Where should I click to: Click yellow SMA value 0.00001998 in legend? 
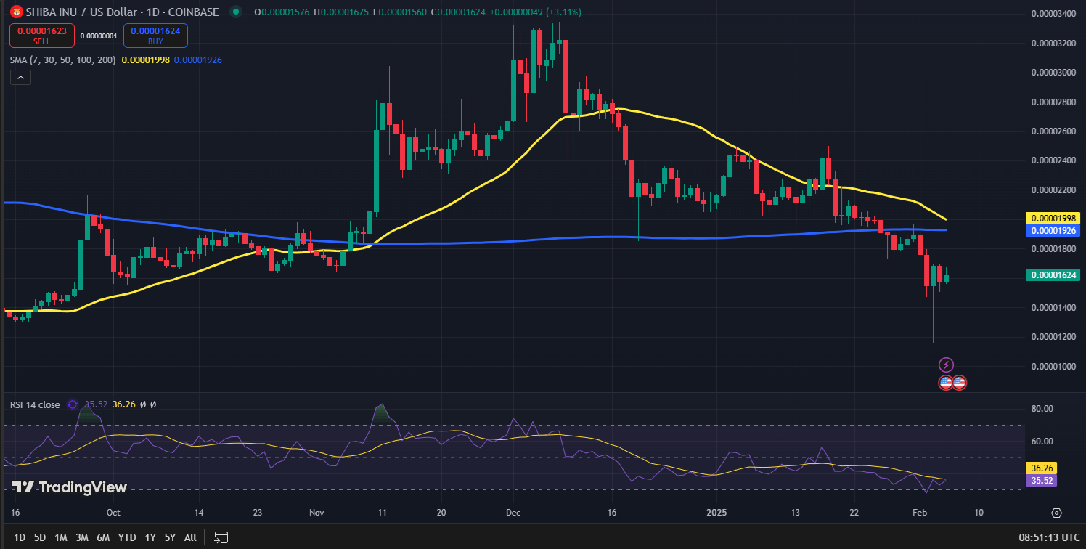[x=146, y=60]
